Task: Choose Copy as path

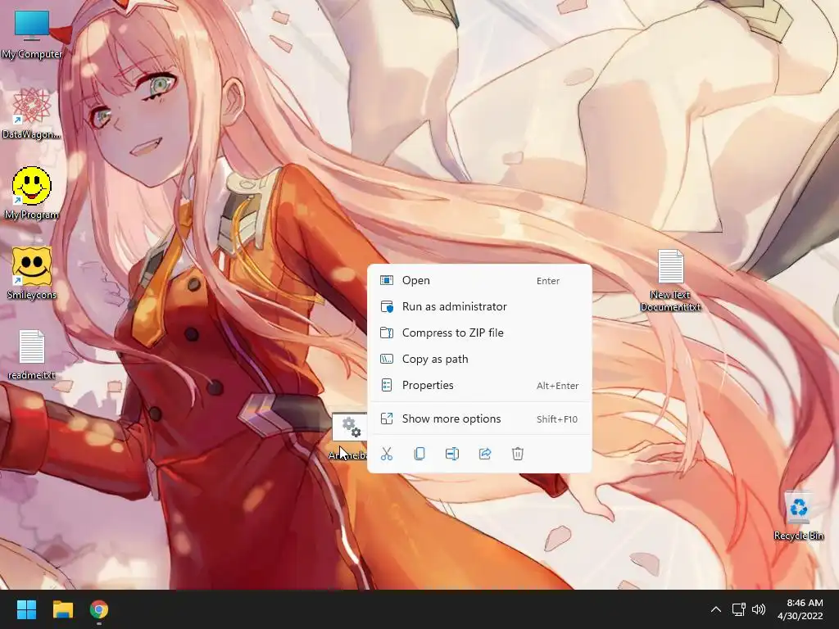Action: [x=479, y=359]
